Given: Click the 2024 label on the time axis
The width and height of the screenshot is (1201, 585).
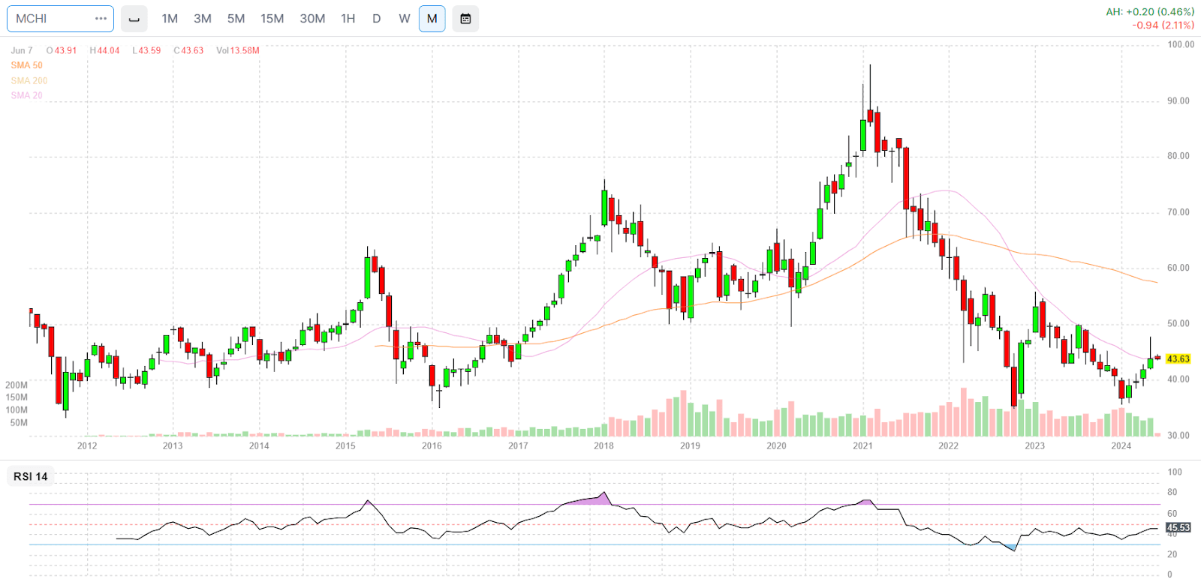Looking at the screenshot, I should point(1121,445).
